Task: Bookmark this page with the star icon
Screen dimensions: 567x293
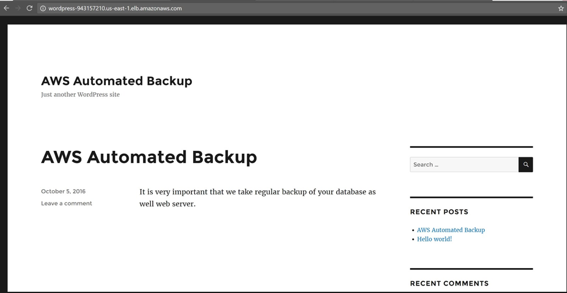Action: [x=561, y=8]
